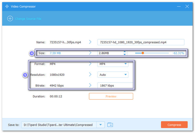The width and height of the screenshot is (195, 133).
Task: Click the Video Compressor title bar icon
Action: (x=7, y=6)
